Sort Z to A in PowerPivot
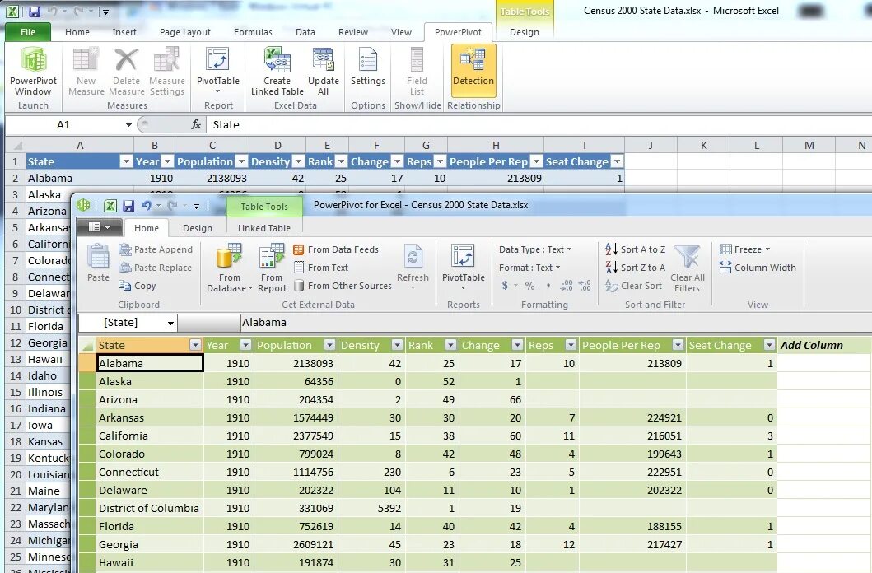The height and width of the screenshot is (573, 872). (635, 268)
